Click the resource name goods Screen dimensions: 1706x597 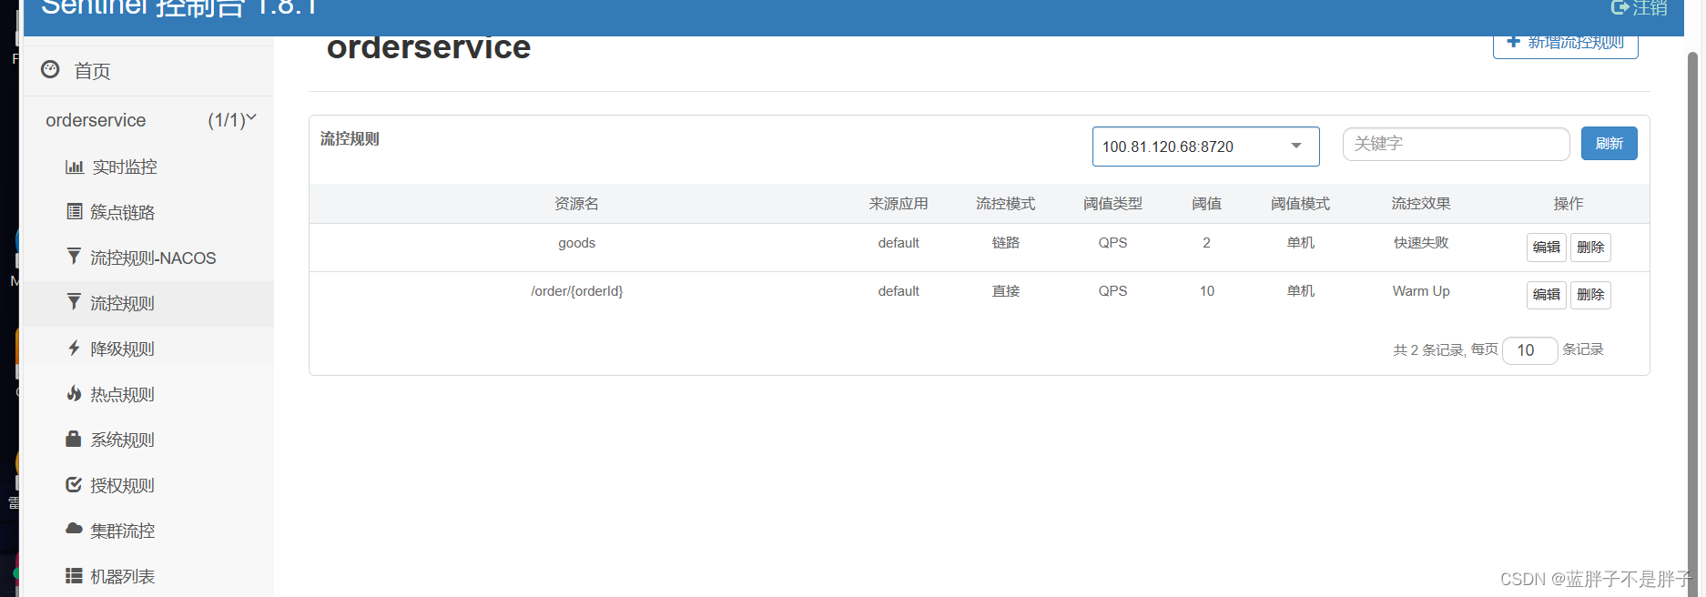click(576, 243)
